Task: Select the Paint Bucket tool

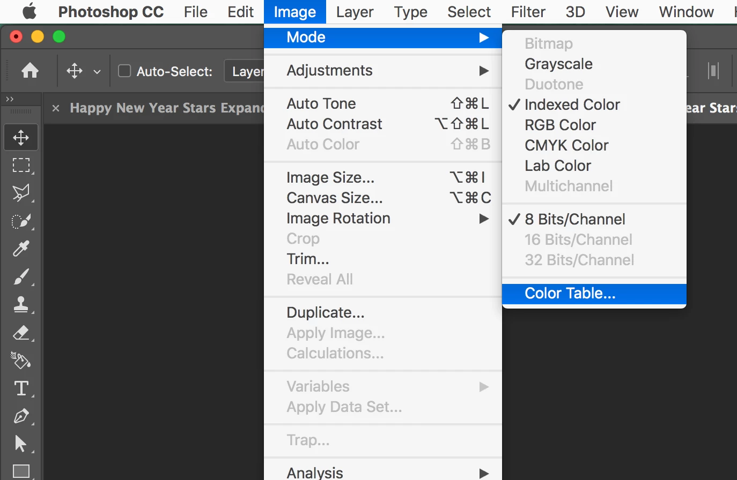Action: (21, 361)
